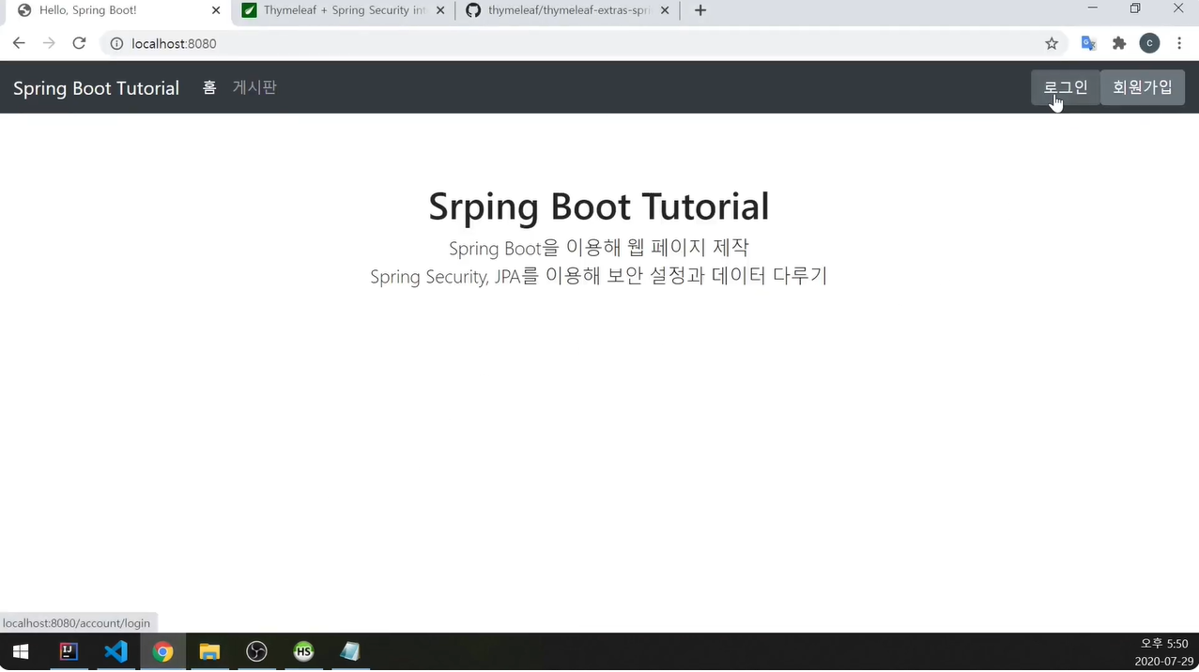Image resolution: width=1199 pixels, height=672 pixels.
Task: Click the browser forward arrow
Action: click(x=49, y=43)
